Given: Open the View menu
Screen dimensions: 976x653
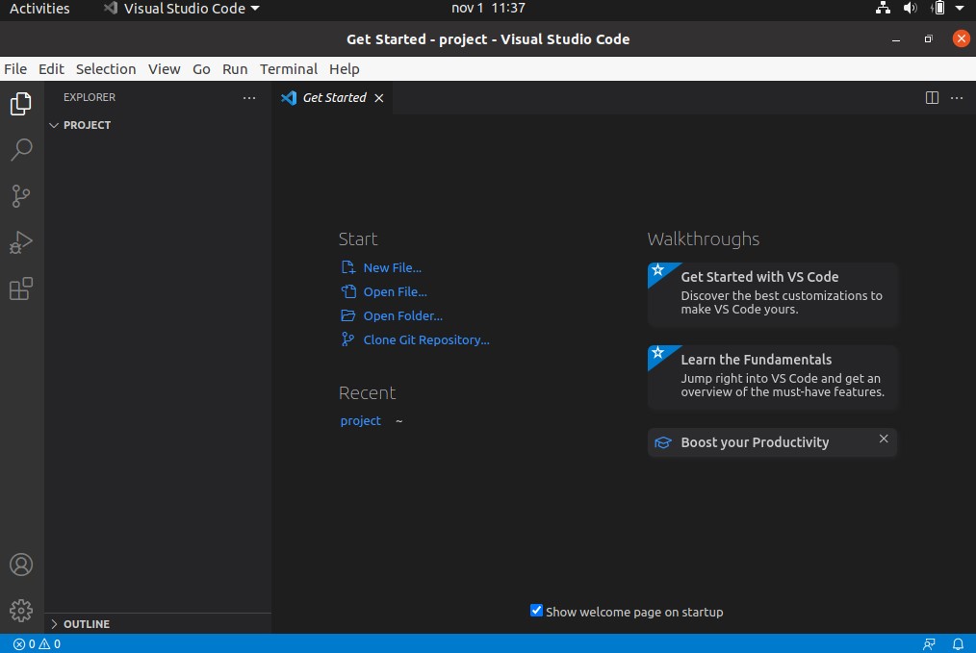Looking at the screenshot, I should tap(165, 69).
